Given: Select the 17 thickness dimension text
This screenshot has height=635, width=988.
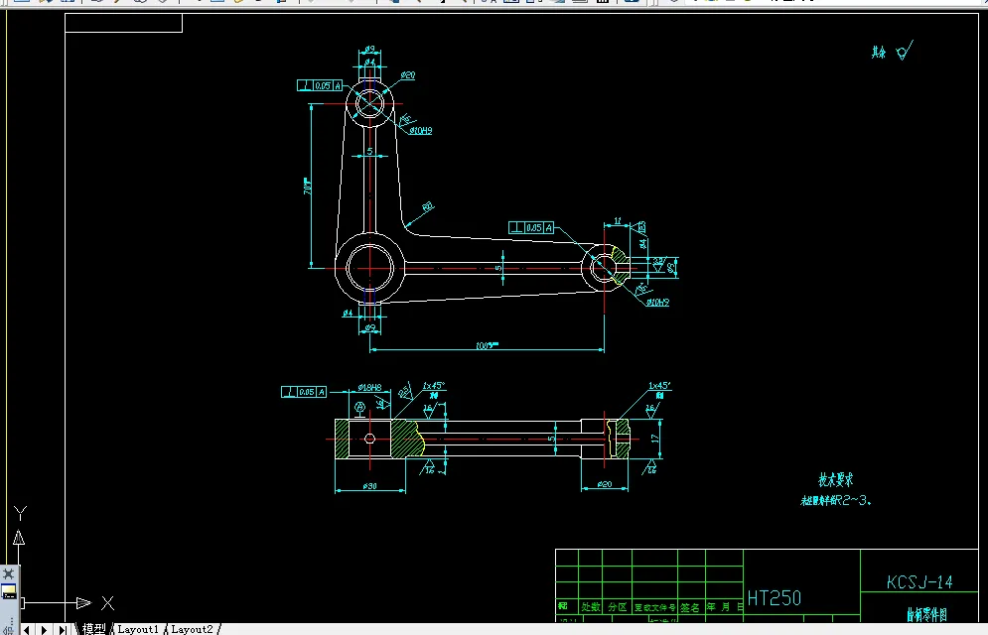Looking at the screenshot, I should 655,438.
